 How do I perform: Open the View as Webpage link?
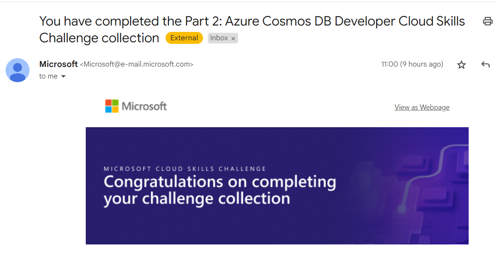pos(422,107)
